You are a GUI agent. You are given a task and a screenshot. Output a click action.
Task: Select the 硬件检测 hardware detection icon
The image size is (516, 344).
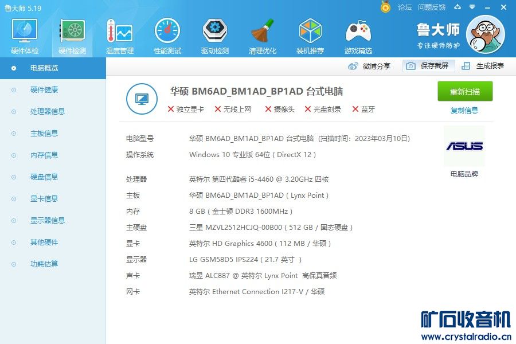[72, 36]
